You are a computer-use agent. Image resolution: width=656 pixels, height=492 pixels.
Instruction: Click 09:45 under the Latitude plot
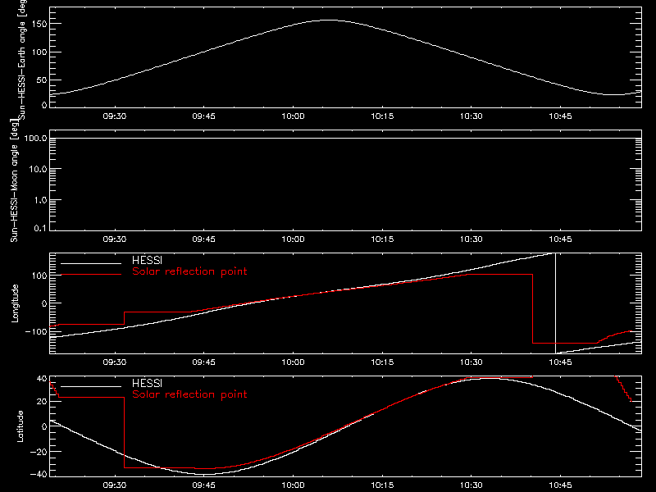click(203, 485)
